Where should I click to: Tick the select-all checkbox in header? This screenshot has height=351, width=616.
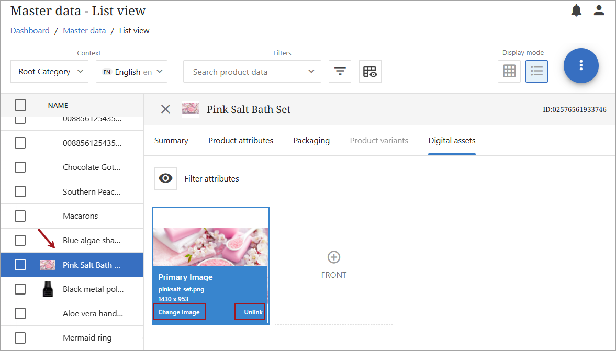tap(20, 105)
